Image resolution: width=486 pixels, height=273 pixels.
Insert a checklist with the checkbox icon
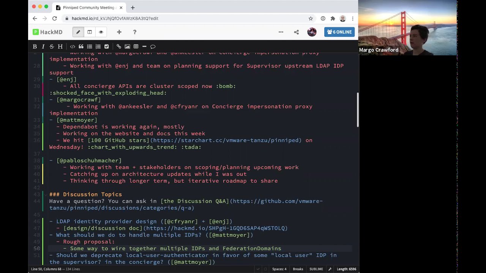(x=107, y=47)
